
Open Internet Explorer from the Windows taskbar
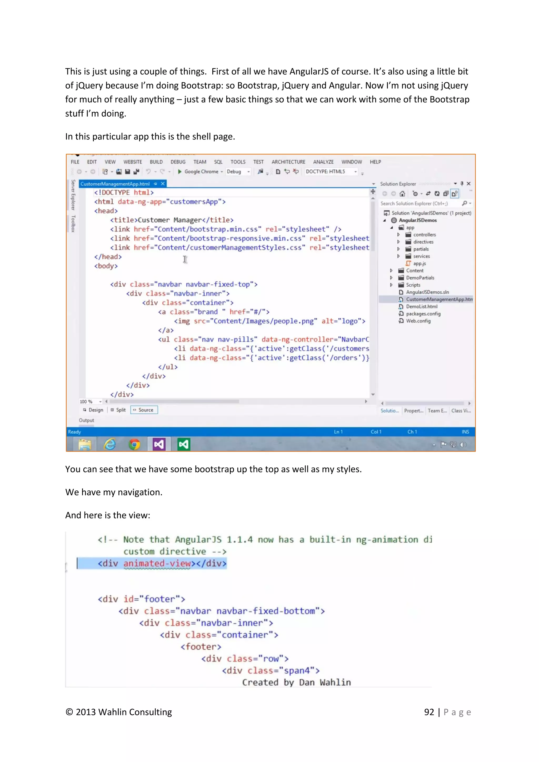tap(109, 444)
